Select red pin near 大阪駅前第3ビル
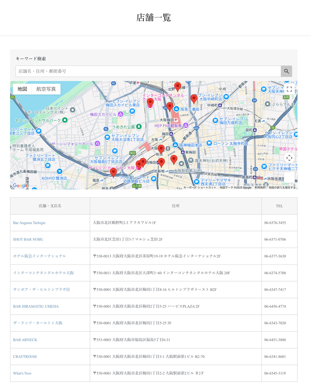Viewport: 311px width, 390px height. pyautogui.click(x=174, y=160)
